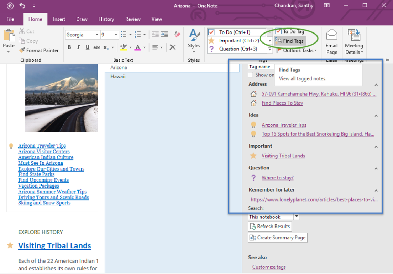Click the Subscript button
393x274 pixels.
(106, 47)
